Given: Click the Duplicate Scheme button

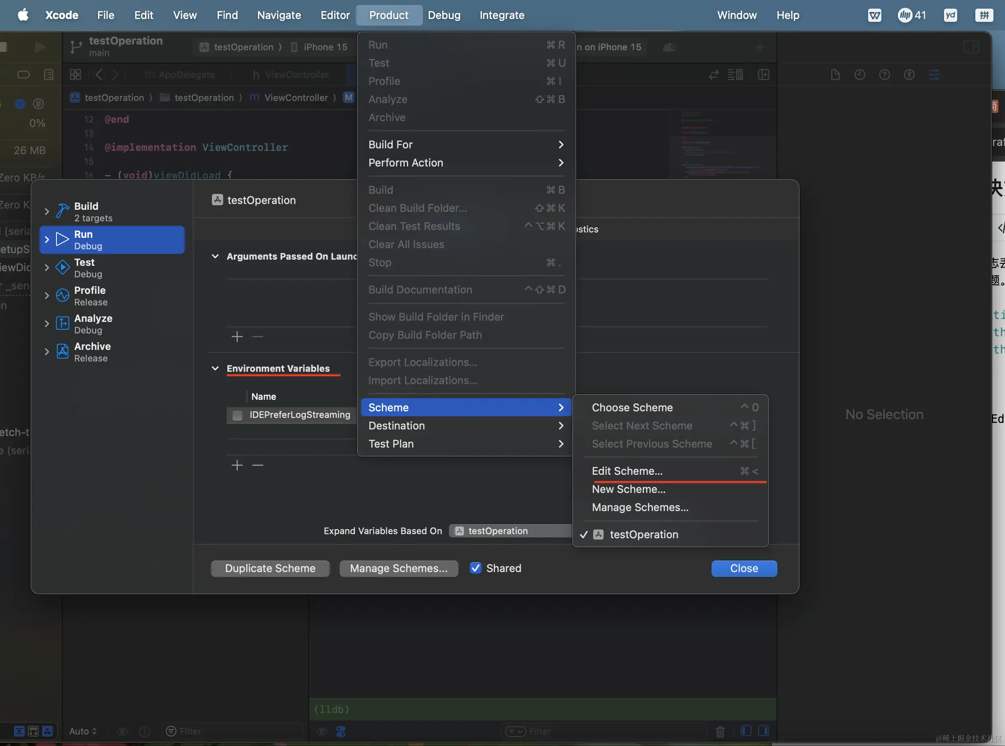Looking at the screenshot, I should (270, 568).
